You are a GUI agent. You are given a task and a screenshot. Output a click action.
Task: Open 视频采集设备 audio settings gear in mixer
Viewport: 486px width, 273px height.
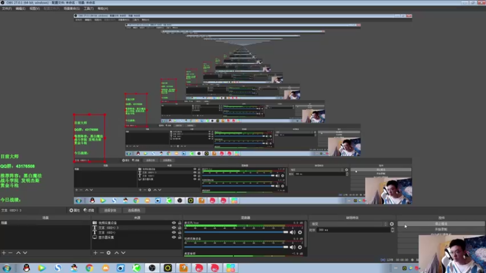[x=299, y=247]
